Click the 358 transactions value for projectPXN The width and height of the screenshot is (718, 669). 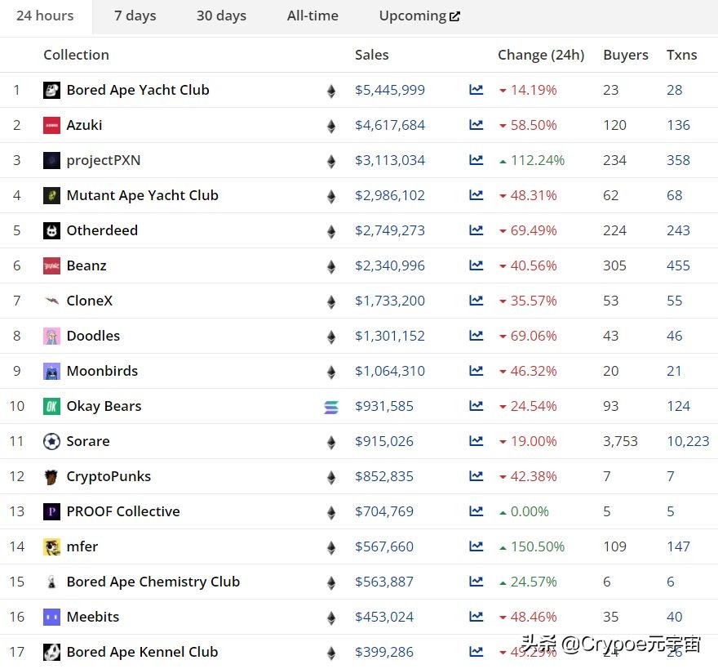[x=678, y=160]
